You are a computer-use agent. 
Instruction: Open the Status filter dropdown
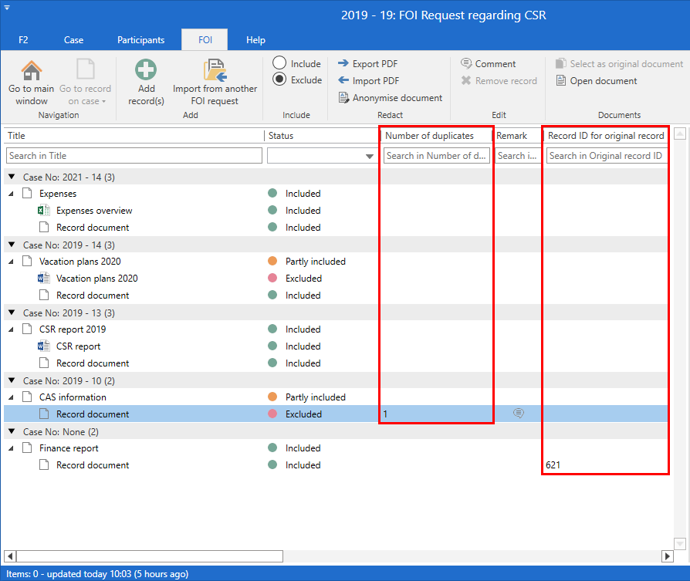[369, 157]
